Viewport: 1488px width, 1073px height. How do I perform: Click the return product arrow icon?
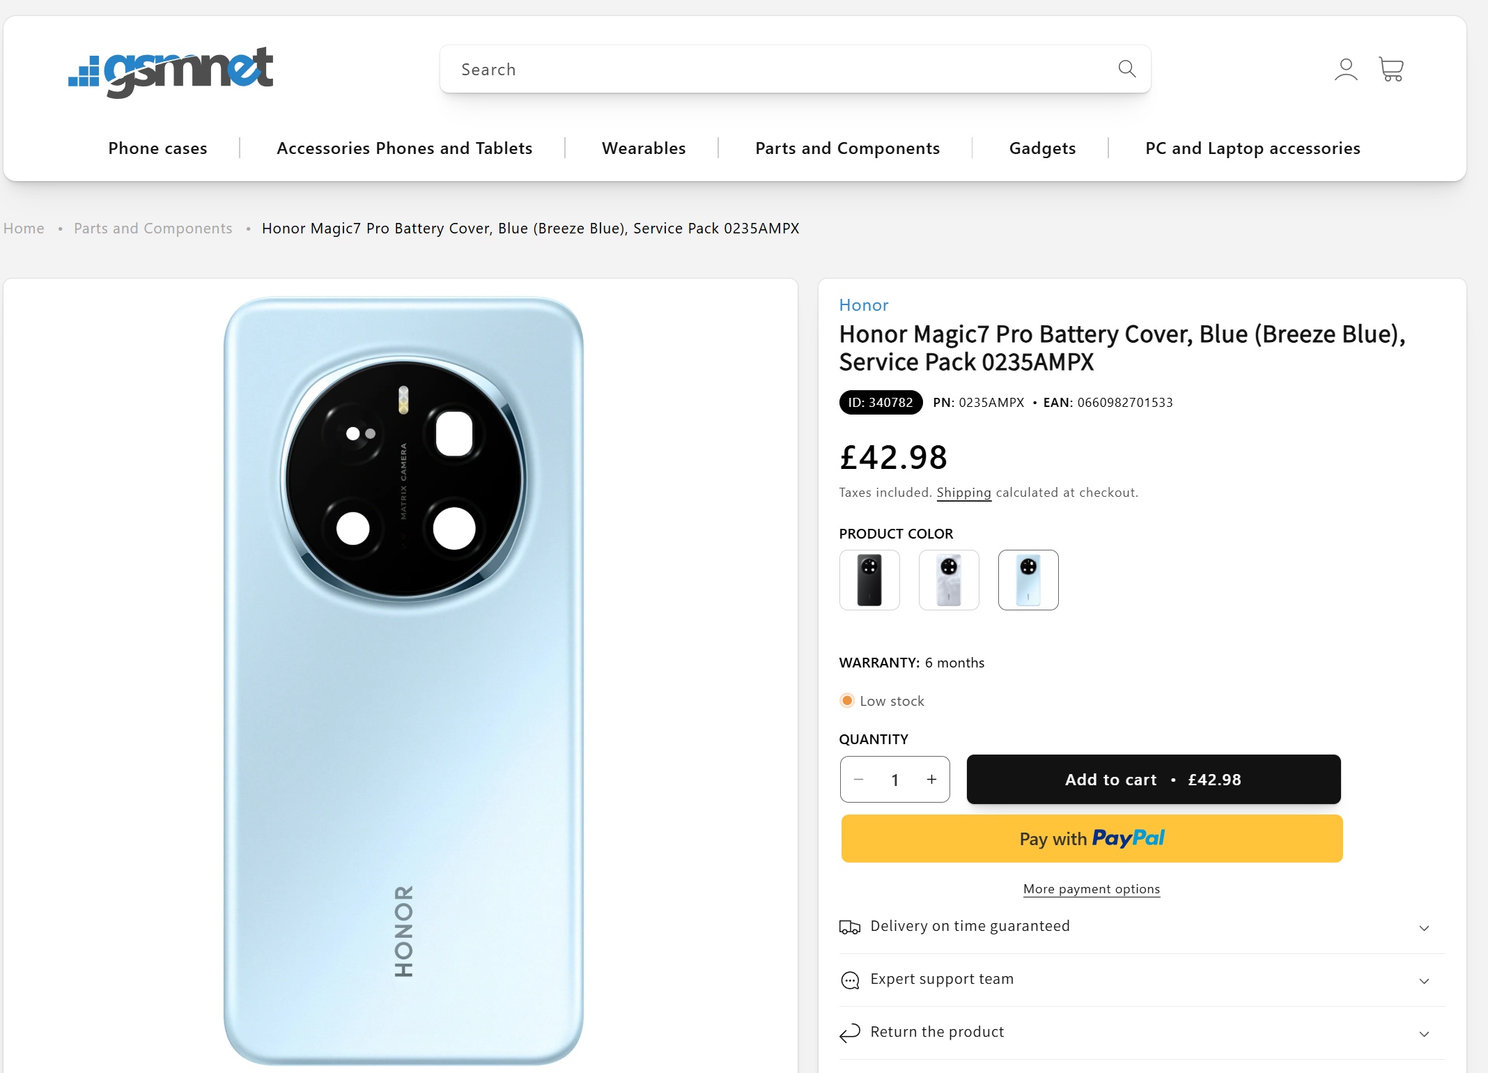[850, 1033]
